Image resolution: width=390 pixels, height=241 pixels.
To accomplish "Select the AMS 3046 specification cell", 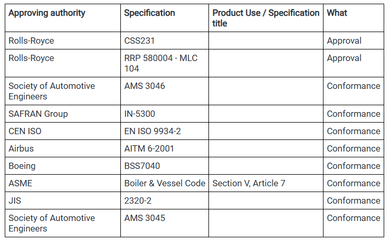I will tap(145, 86).
